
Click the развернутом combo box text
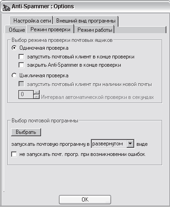click(x=109, y=144)
